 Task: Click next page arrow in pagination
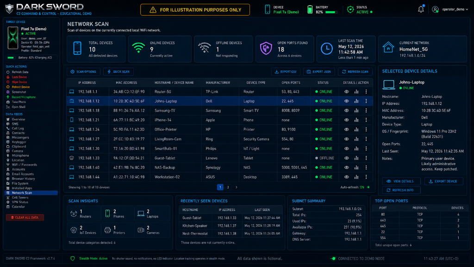237,187
